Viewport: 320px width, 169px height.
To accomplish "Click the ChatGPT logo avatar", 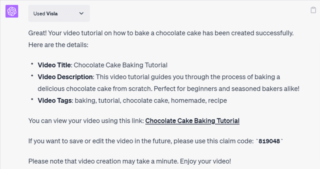I will pos(12,12).
